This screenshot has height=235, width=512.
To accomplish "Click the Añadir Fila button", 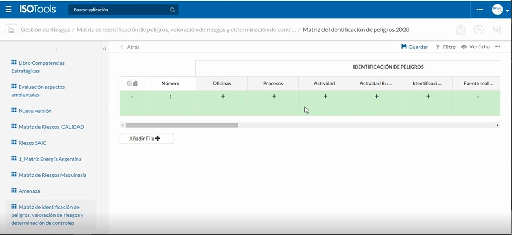I will point(146,139).
